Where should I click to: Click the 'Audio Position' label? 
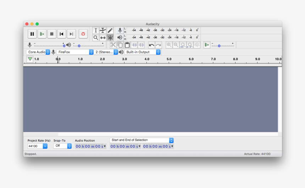(85, 141)
